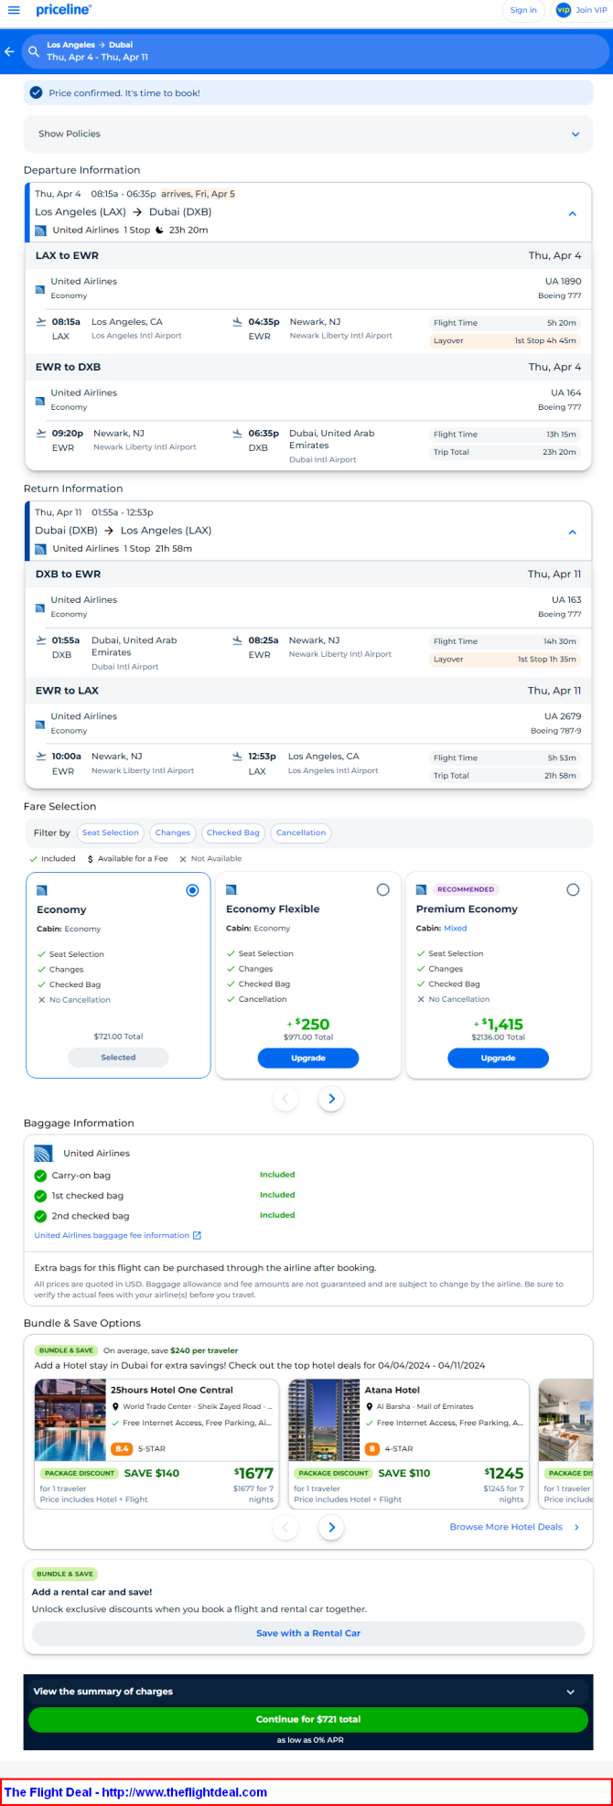
Task: Collapse the departure flight details
Action: coord(573,213)
